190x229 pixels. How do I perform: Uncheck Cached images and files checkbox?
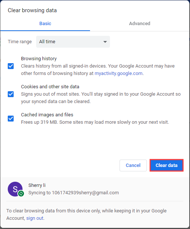click(11, 119)
